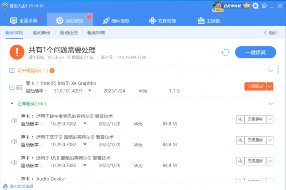The width and height of the screenshot is (286, 190).
Task: Select the 驱动还原 sub-tab
Action: [69, 33]
